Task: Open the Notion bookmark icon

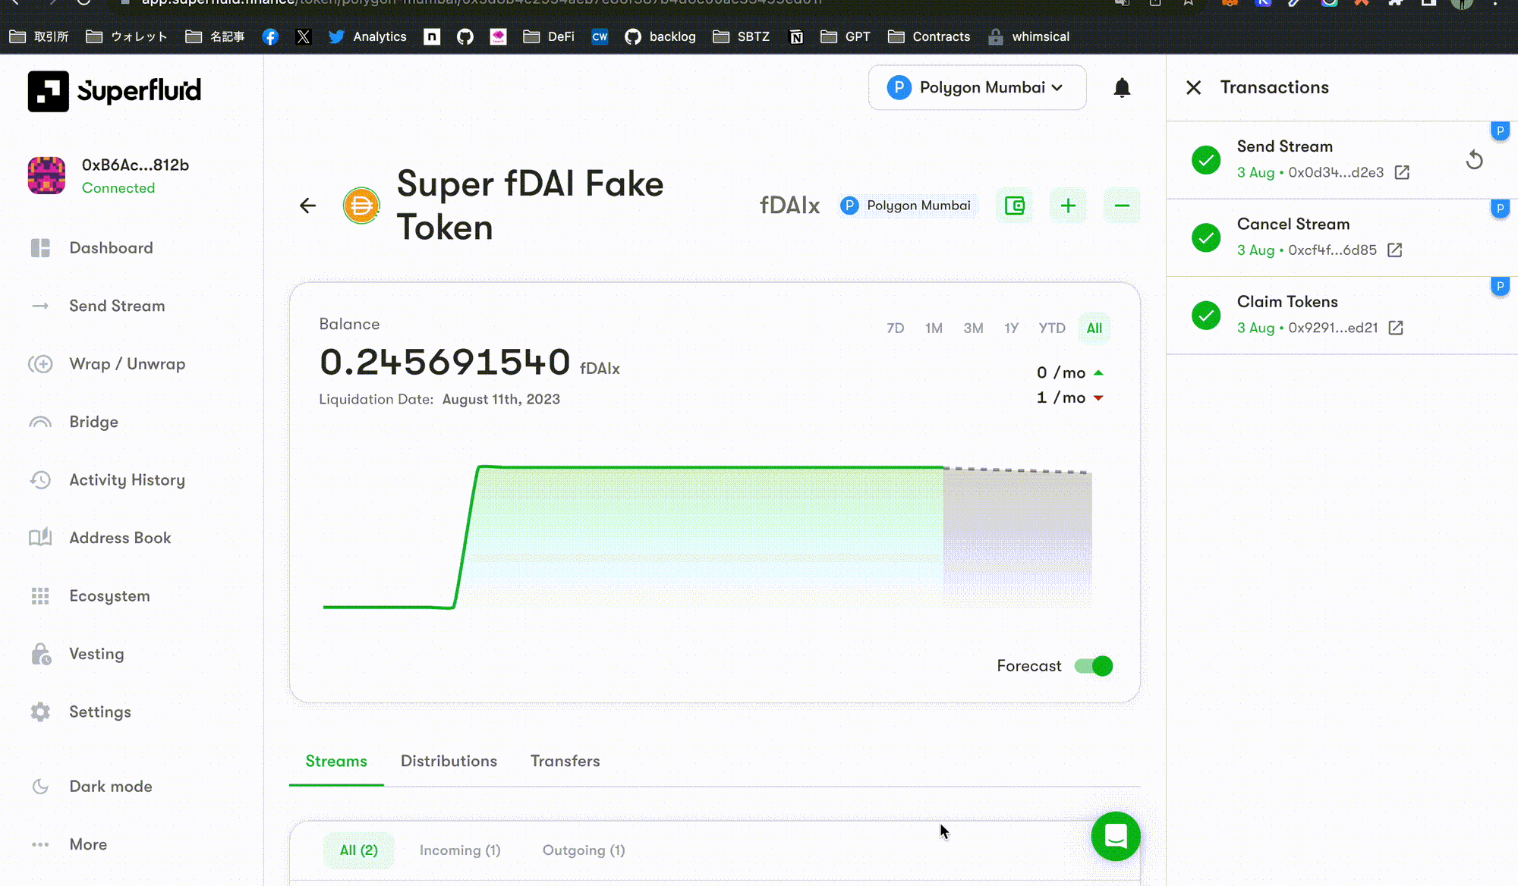Action: pos(796,36)
